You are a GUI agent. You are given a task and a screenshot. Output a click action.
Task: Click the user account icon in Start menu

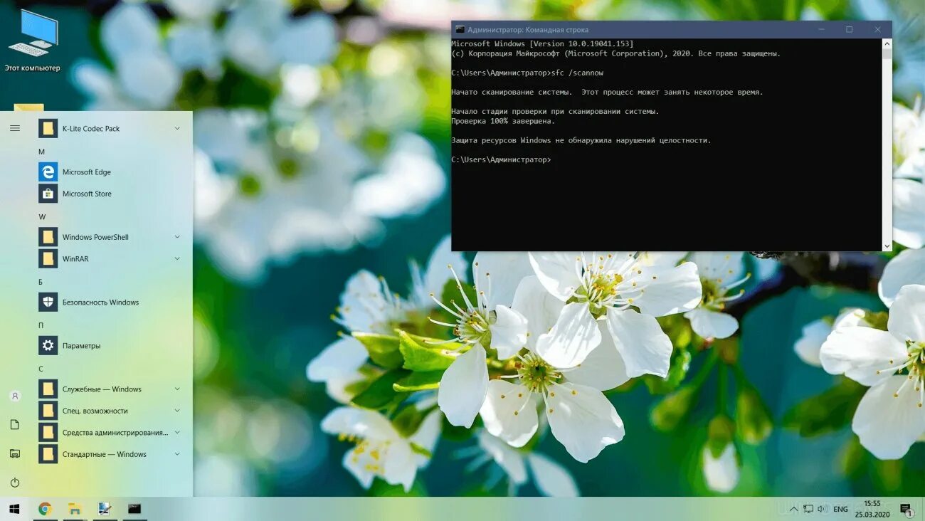(x=15, y=396)
